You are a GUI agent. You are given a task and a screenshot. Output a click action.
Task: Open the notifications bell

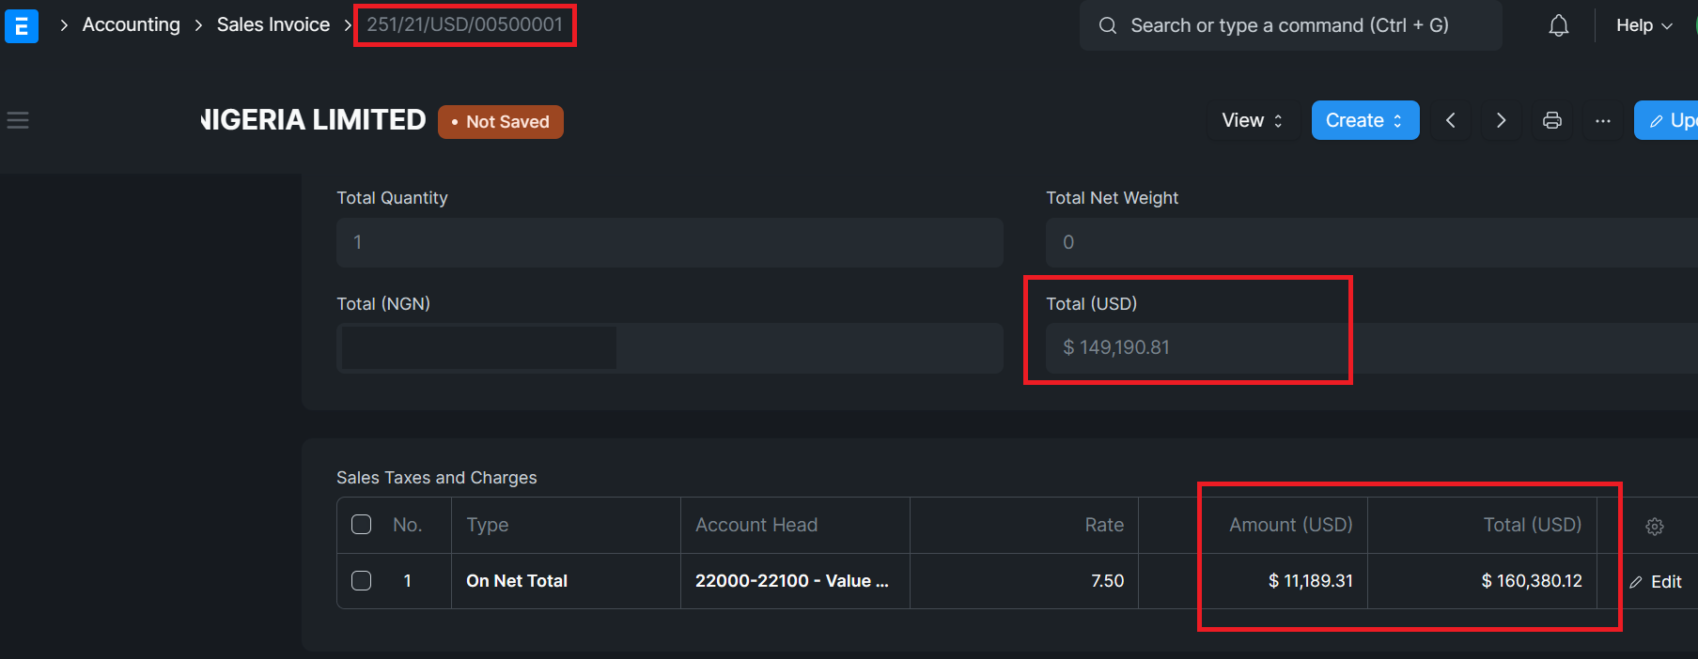pyautogui.click(x=1558, y=25)
